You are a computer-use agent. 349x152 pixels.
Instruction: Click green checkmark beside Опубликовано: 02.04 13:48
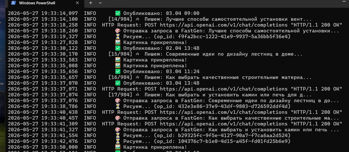pos(118,48)
